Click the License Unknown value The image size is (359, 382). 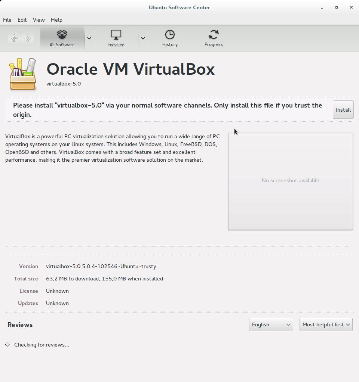click(x=57, y=291)
